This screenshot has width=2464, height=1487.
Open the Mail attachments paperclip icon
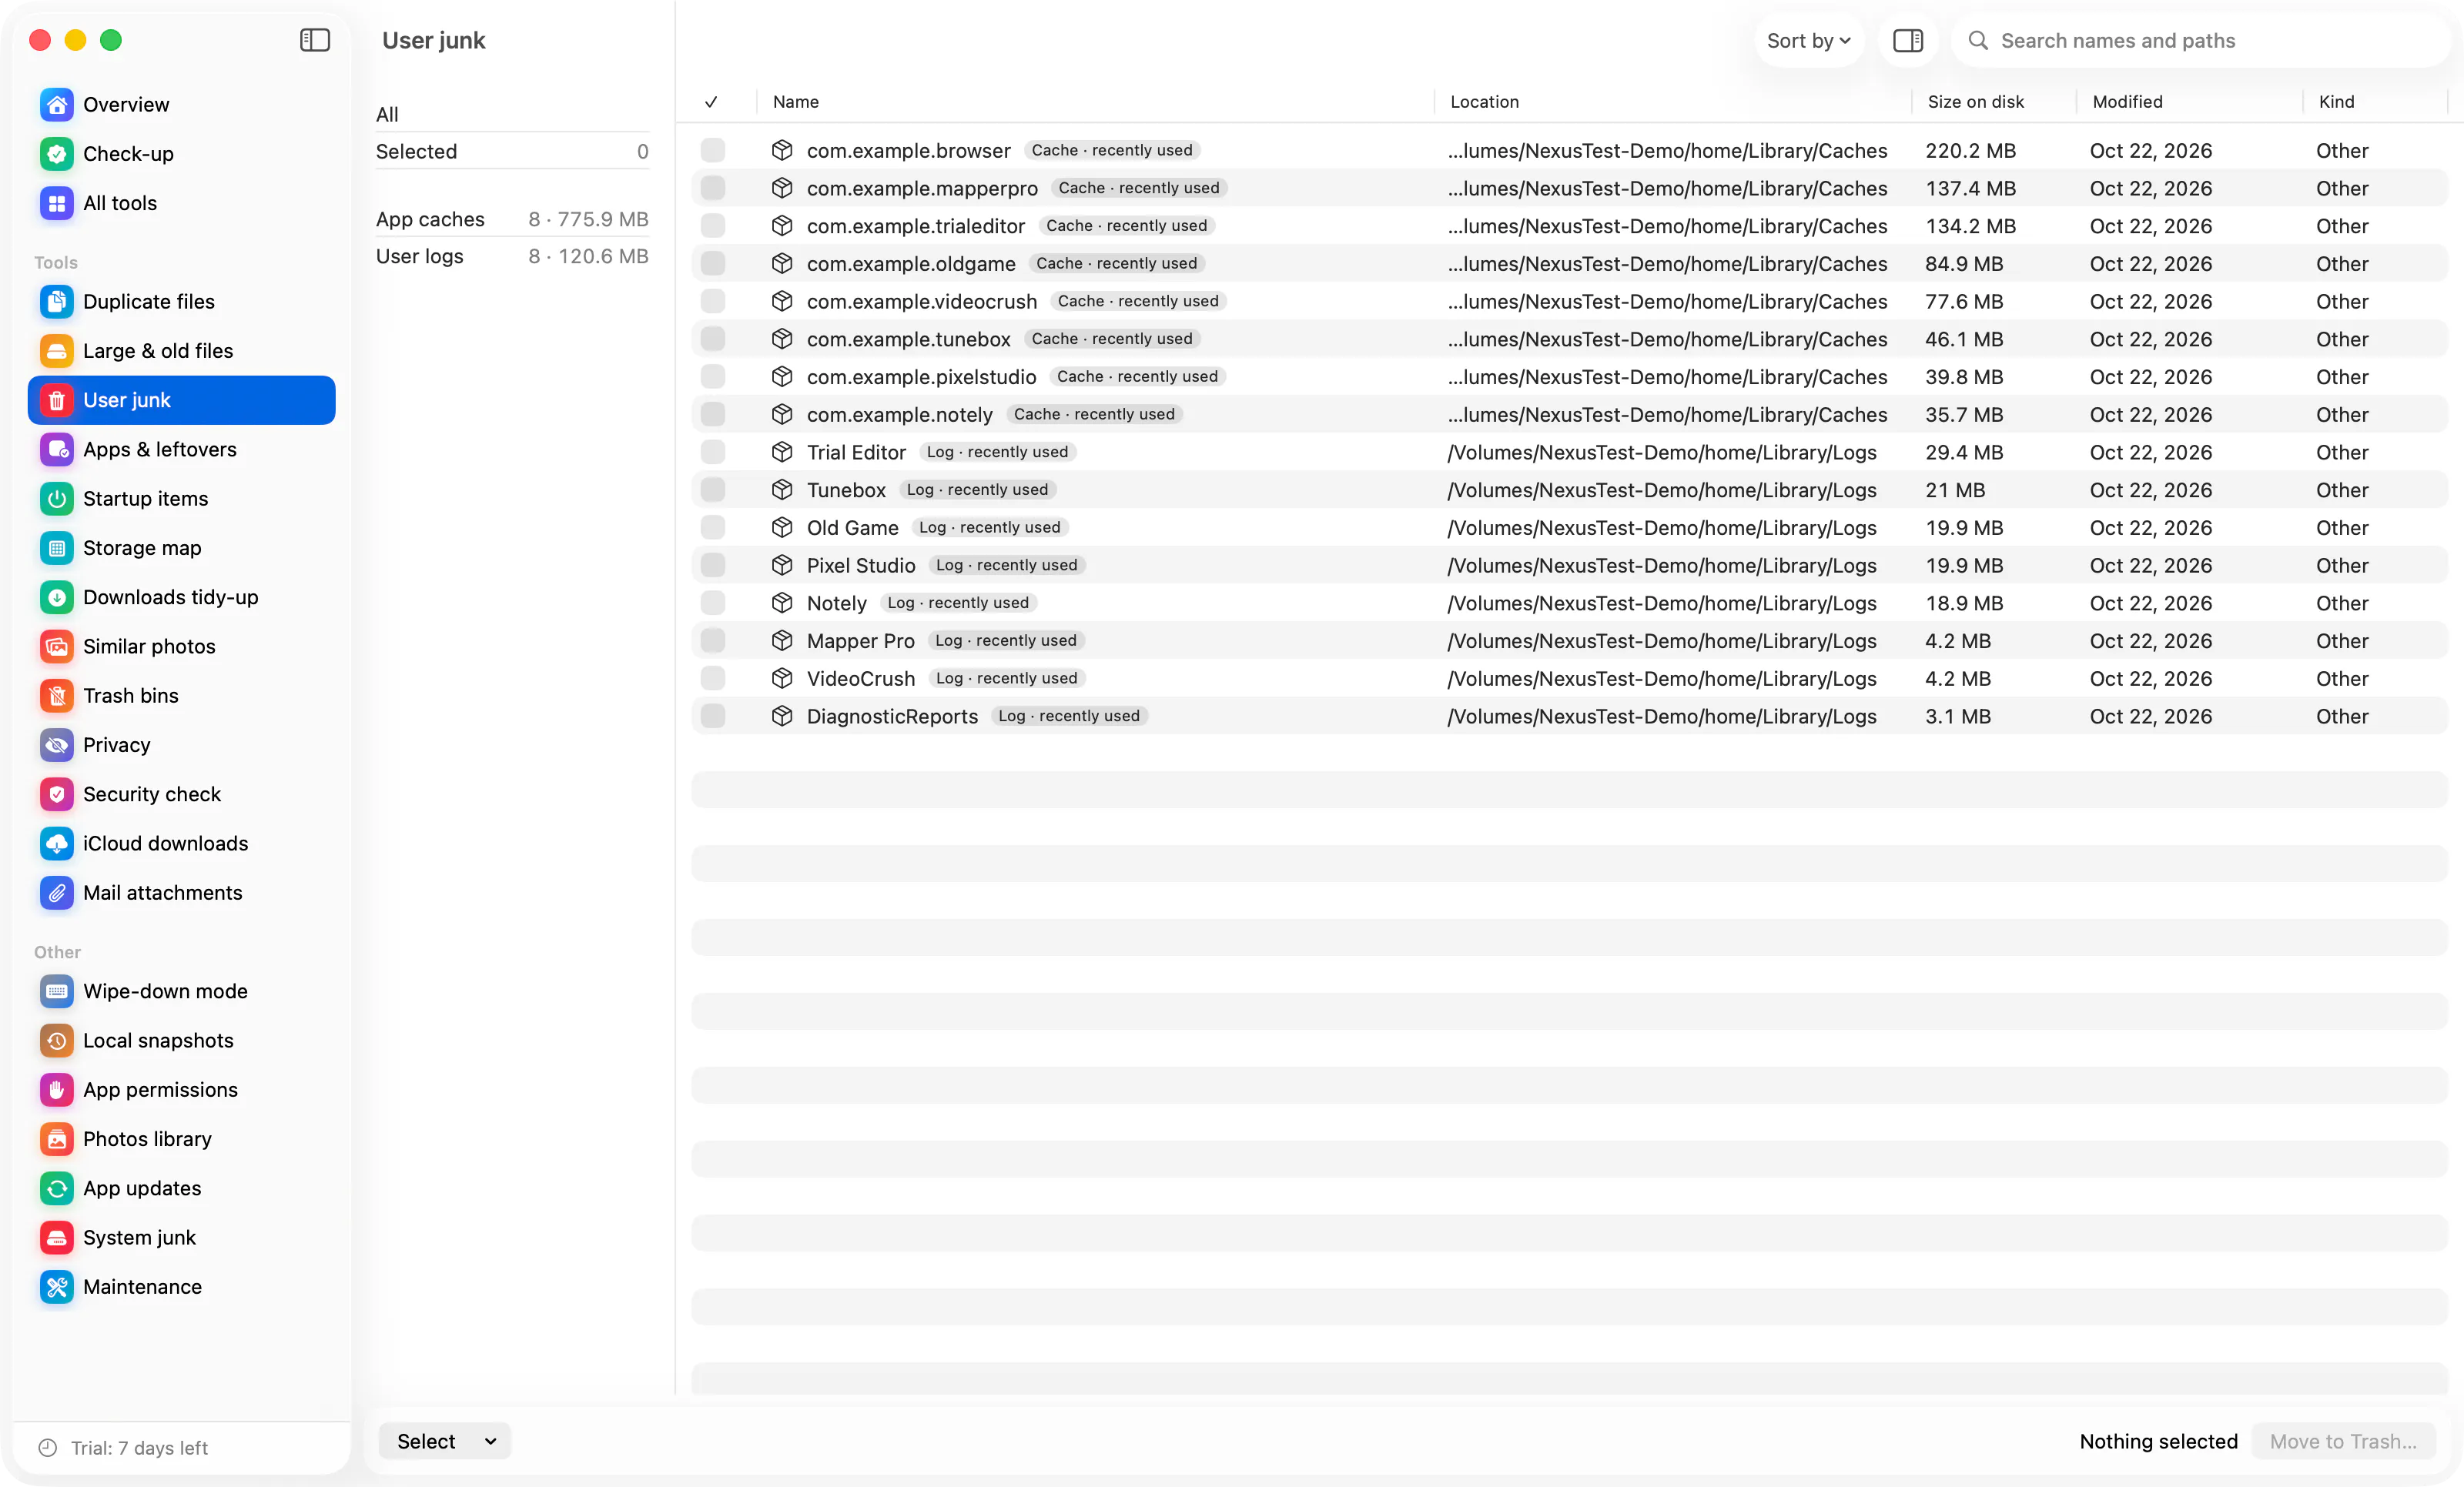(x=57, y=892)
